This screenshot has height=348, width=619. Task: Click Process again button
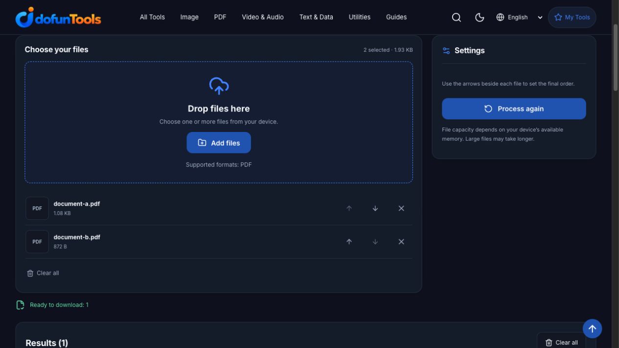tap(514, 109)
